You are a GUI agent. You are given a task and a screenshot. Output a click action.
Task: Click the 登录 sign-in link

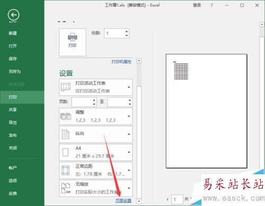[x=197, y=5]
